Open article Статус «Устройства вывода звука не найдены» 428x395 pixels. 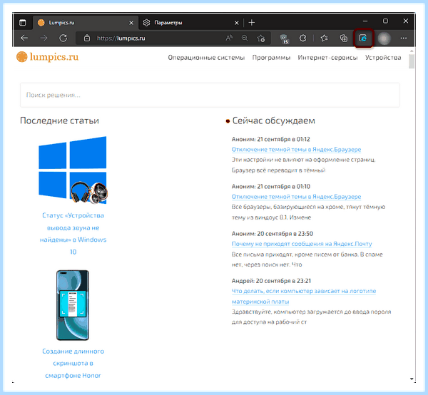73,234
